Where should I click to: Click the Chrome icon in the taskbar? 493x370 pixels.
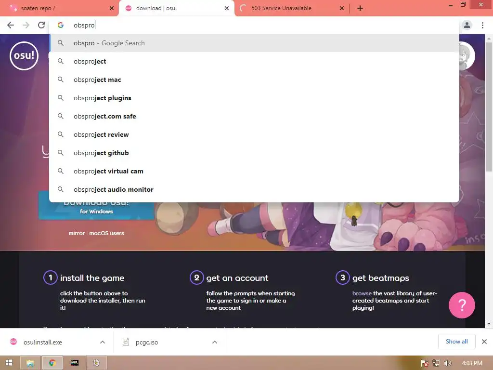(x=52, y=363)
